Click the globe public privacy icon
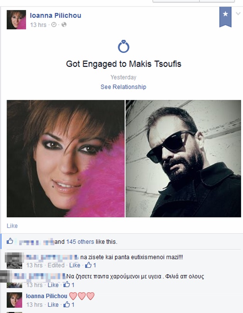243x313 pixels. (x=64, y=25)
